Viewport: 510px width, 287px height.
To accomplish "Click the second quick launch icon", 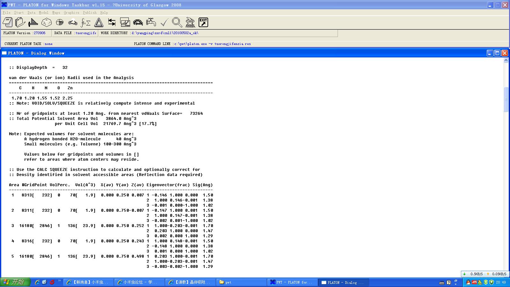I will (45, 282).
